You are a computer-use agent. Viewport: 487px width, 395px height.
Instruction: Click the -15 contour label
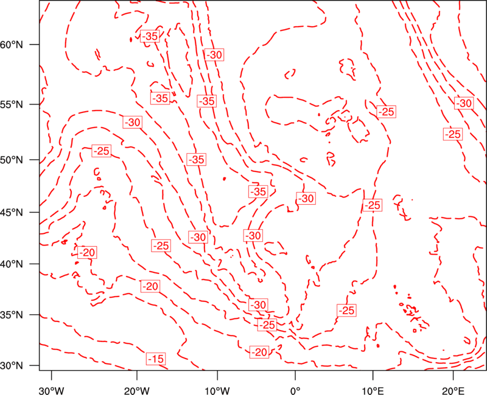click(156, 359)
